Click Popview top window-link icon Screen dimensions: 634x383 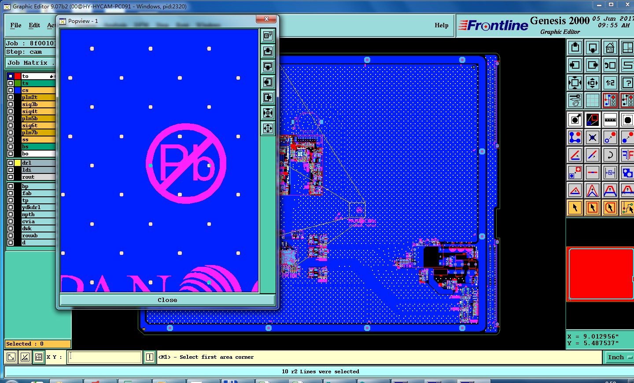point(268,36)
